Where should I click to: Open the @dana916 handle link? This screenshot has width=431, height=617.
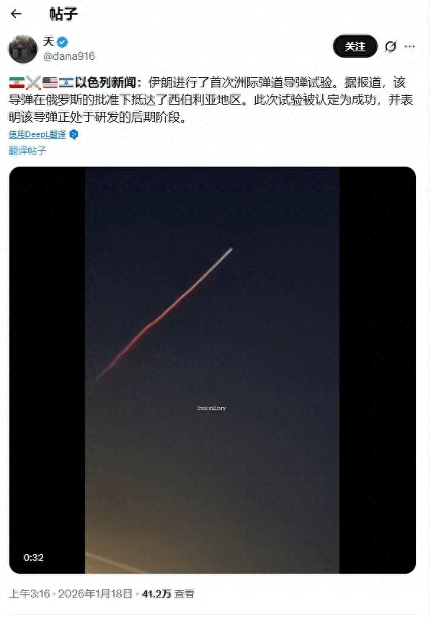click(x=69, y=56)
